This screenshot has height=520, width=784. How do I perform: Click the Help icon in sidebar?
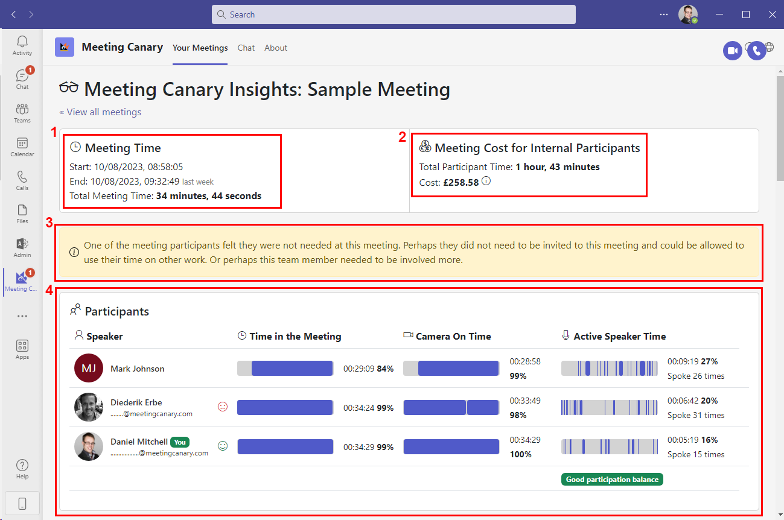coord(22,469)
